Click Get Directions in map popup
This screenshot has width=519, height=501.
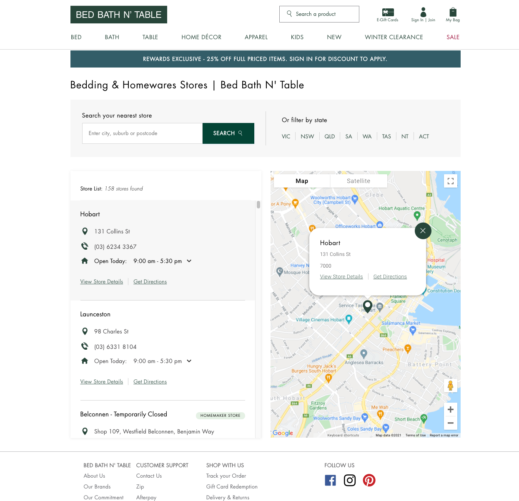[x=390, y=277]
